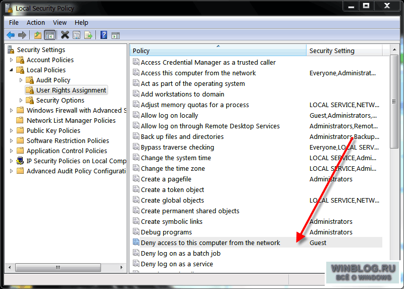Click the Export List toolbar icon
The height and width of the screenshot is (289, 404).
88,35
